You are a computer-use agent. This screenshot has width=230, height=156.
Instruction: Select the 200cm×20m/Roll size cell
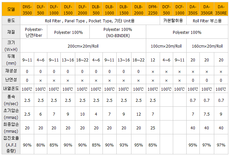click(x=83, y=46)
